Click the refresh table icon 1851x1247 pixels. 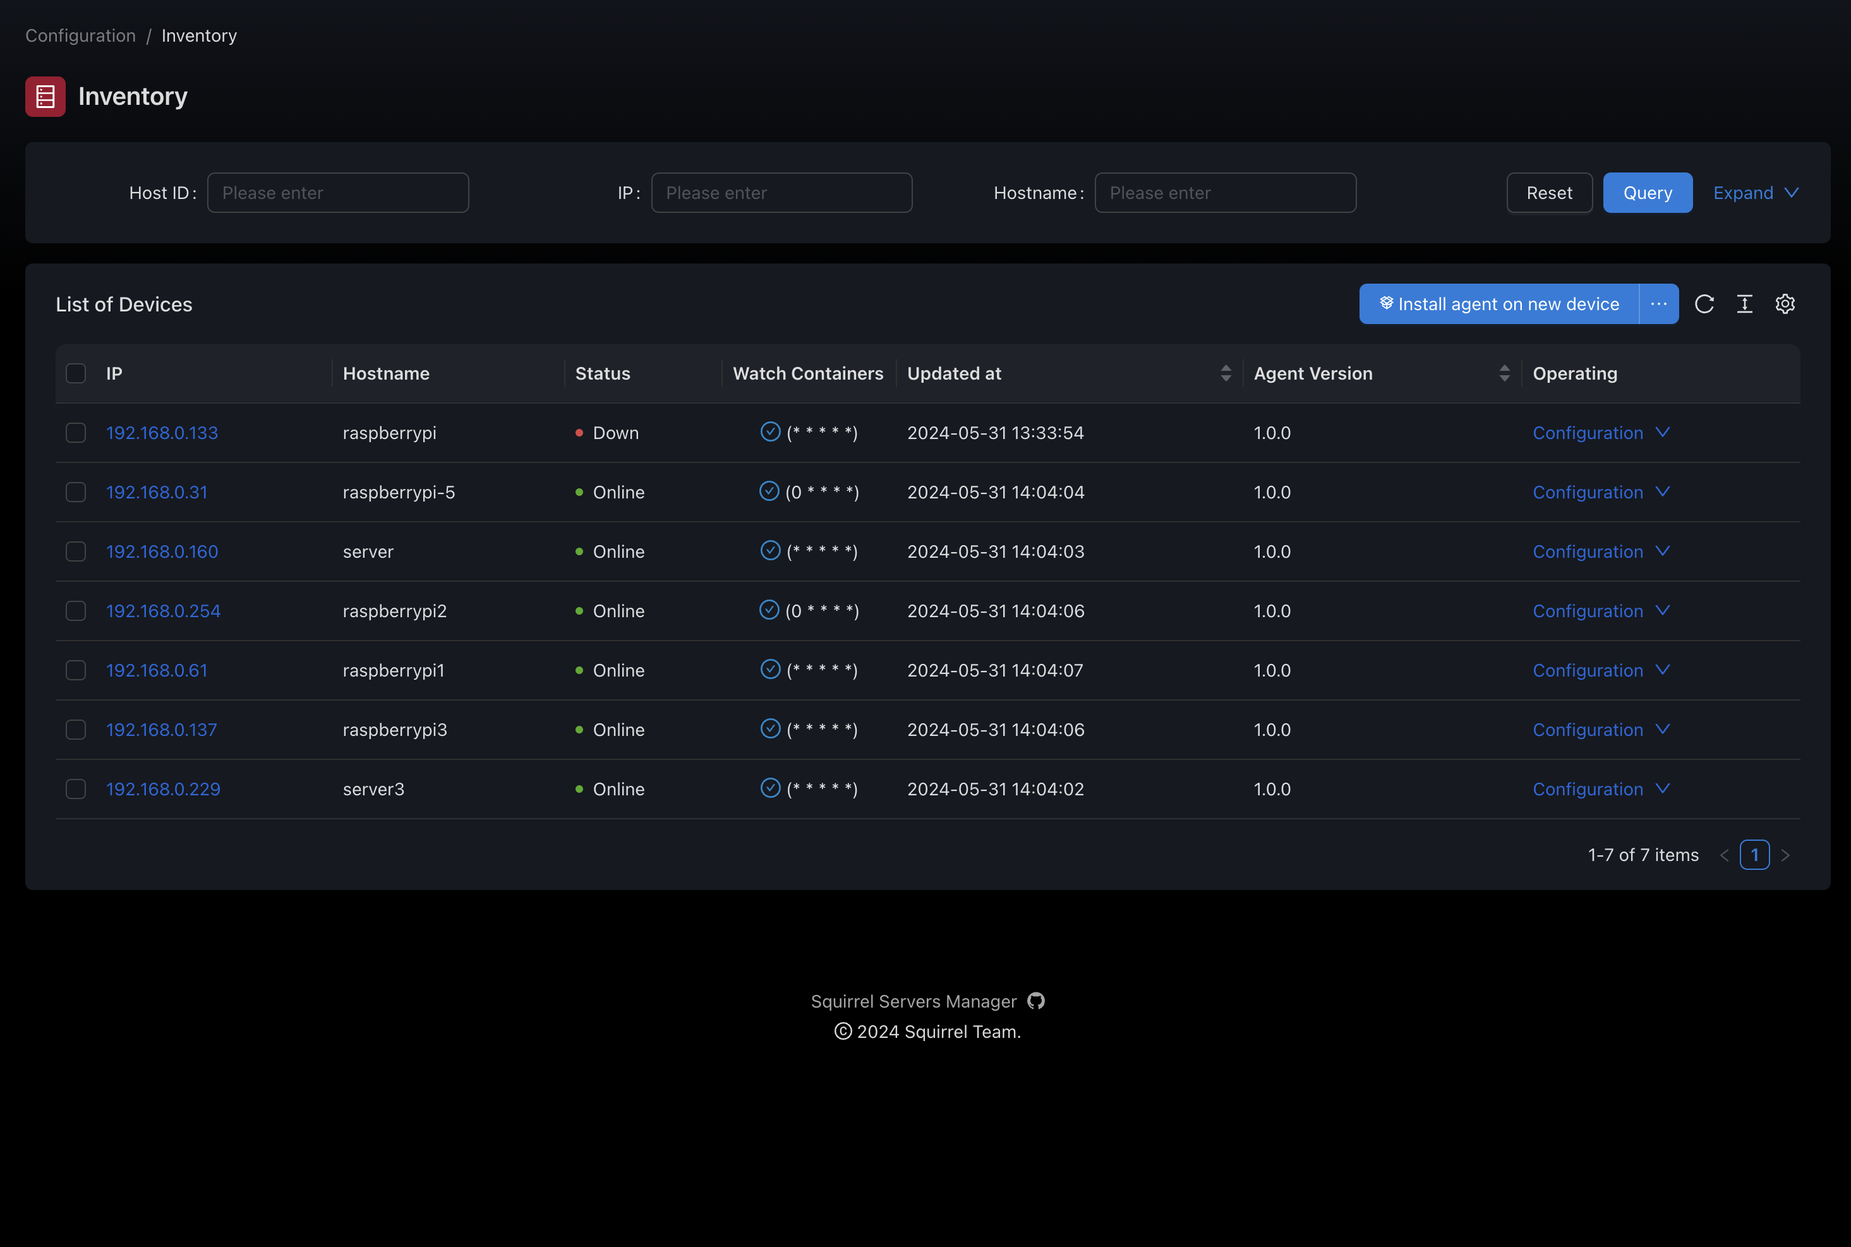point(1704,304)
